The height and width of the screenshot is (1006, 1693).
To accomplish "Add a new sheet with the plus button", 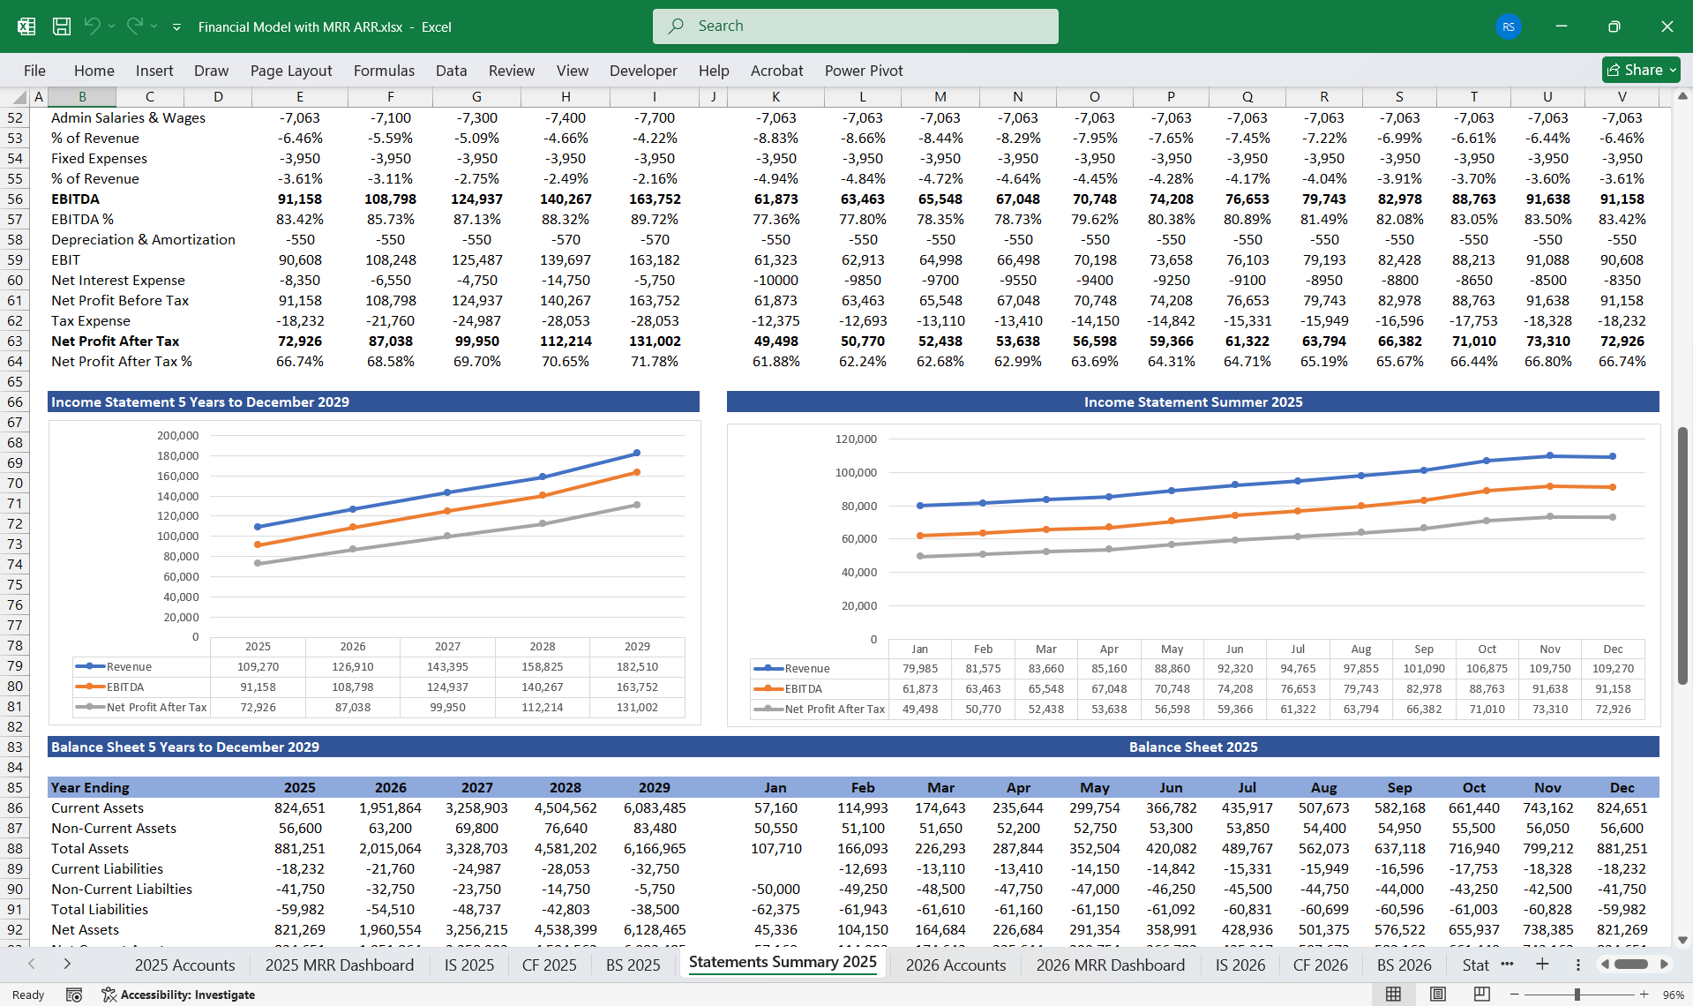I will pos(1542,965).
